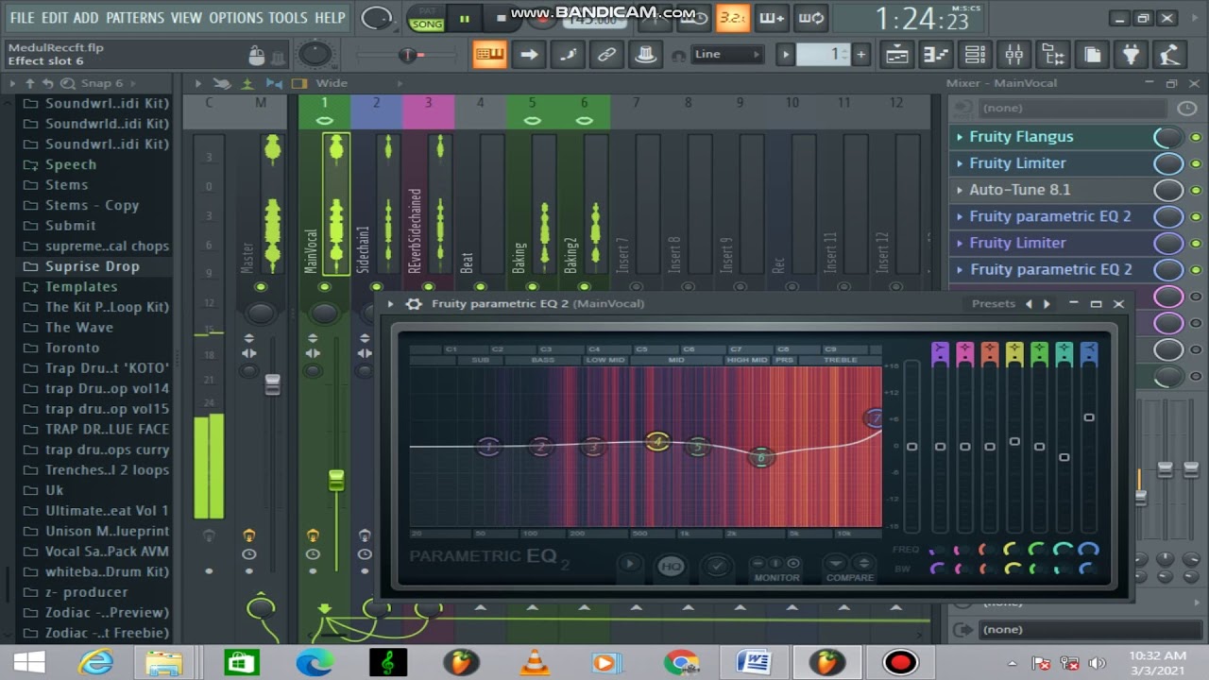
Task: Open the OPTIONS menu
Action: coord(236,17)
